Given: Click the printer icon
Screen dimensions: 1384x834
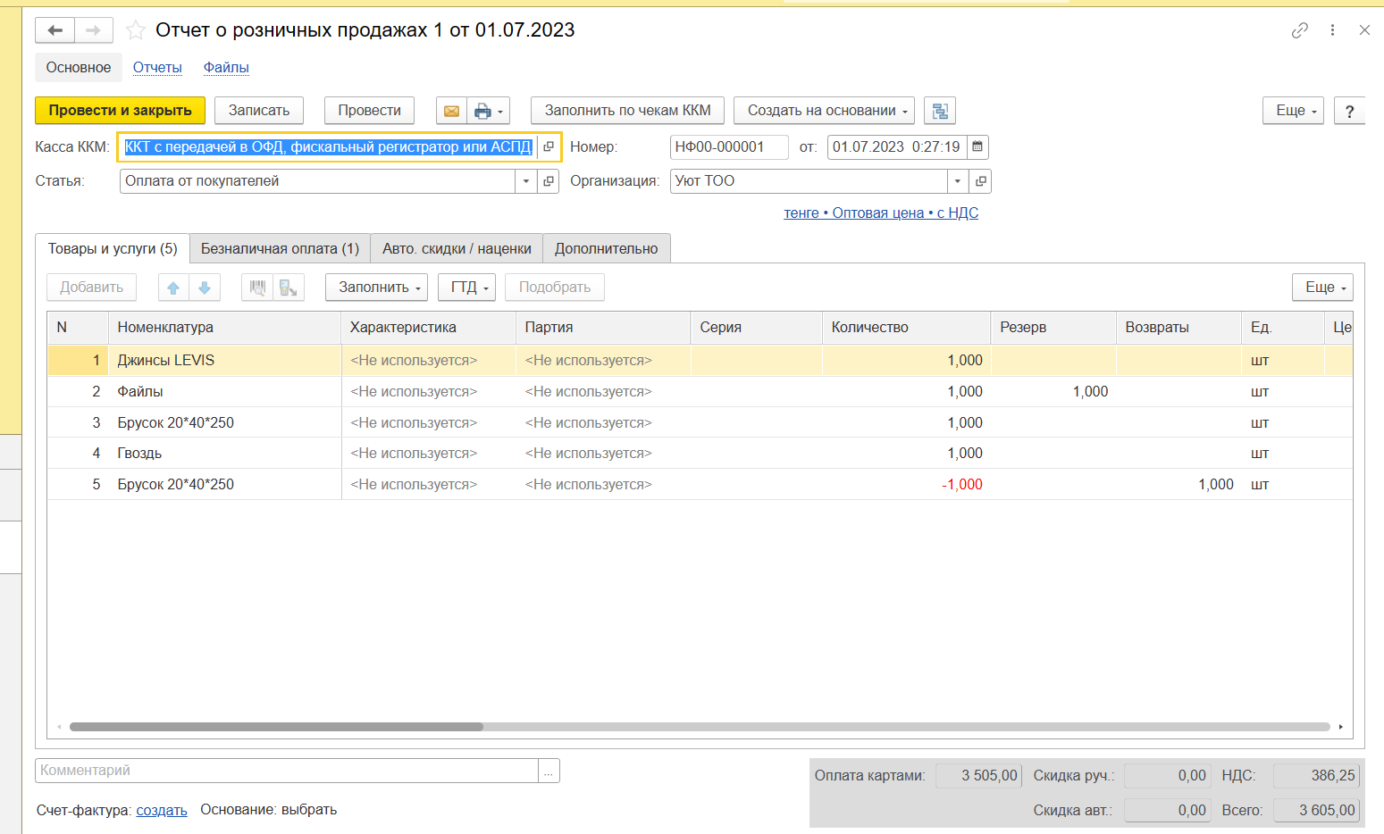Looking at the screenshot, I should tap(482, 111).
